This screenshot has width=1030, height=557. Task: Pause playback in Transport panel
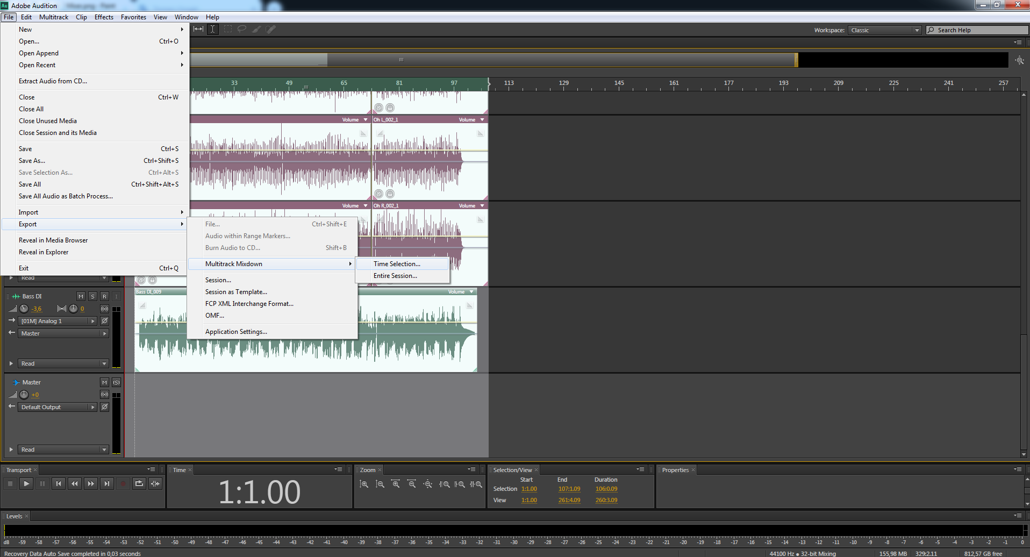click(x=42, y=483)
